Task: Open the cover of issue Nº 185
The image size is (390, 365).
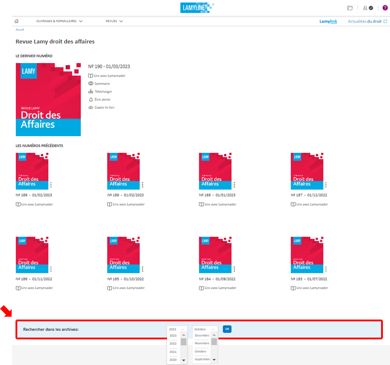Action: tap(123, 255)
